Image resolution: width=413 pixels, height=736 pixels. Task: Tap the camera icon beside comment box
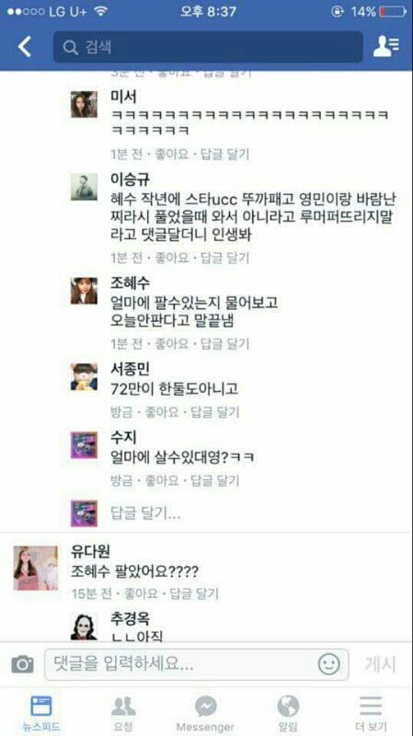coord(22,664)
